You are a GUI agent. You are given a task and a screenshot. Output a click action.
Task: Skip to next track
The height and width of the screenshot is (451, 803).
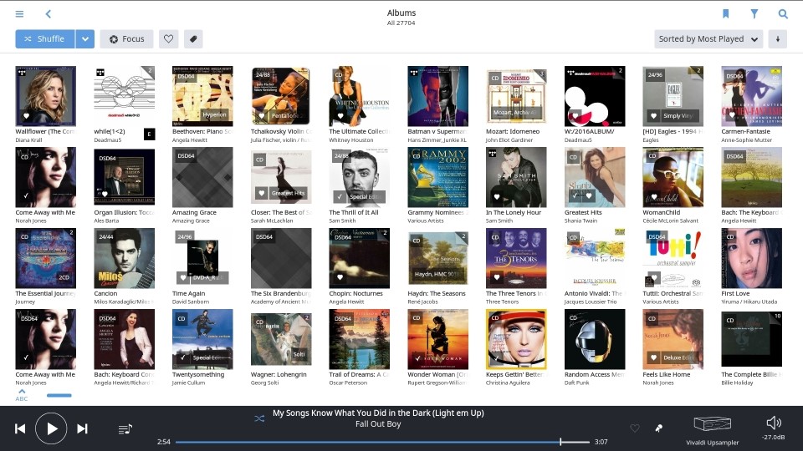82,428
